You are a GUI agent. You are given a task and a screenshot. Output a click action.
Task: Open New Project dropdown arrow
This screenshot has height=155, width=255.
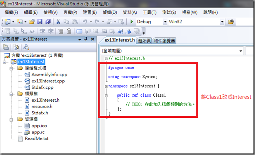(x=13, y=22)
